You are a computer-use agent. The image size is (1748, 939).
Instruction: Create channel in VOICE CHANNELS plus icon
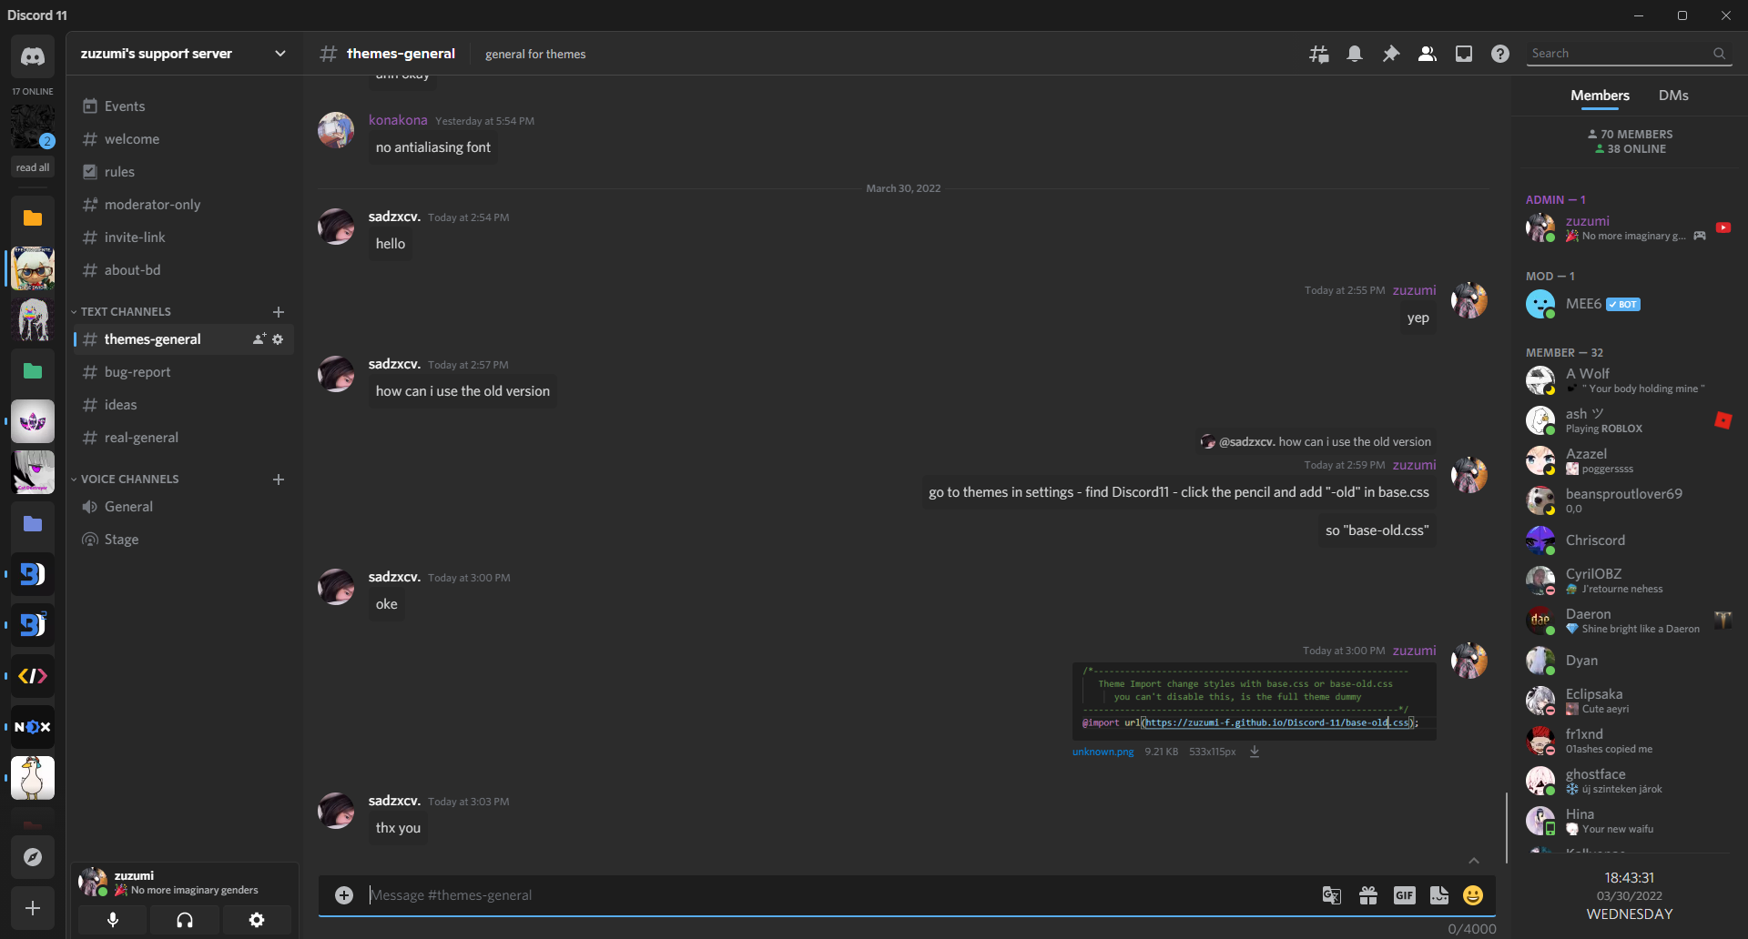(x=279, y=480)
